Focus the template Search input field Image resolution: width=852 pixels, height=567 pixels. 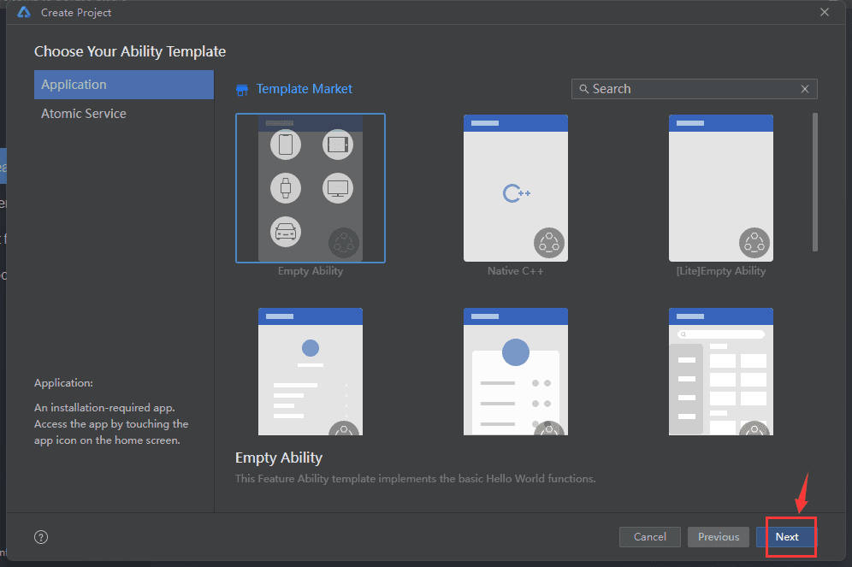[694, 89]
